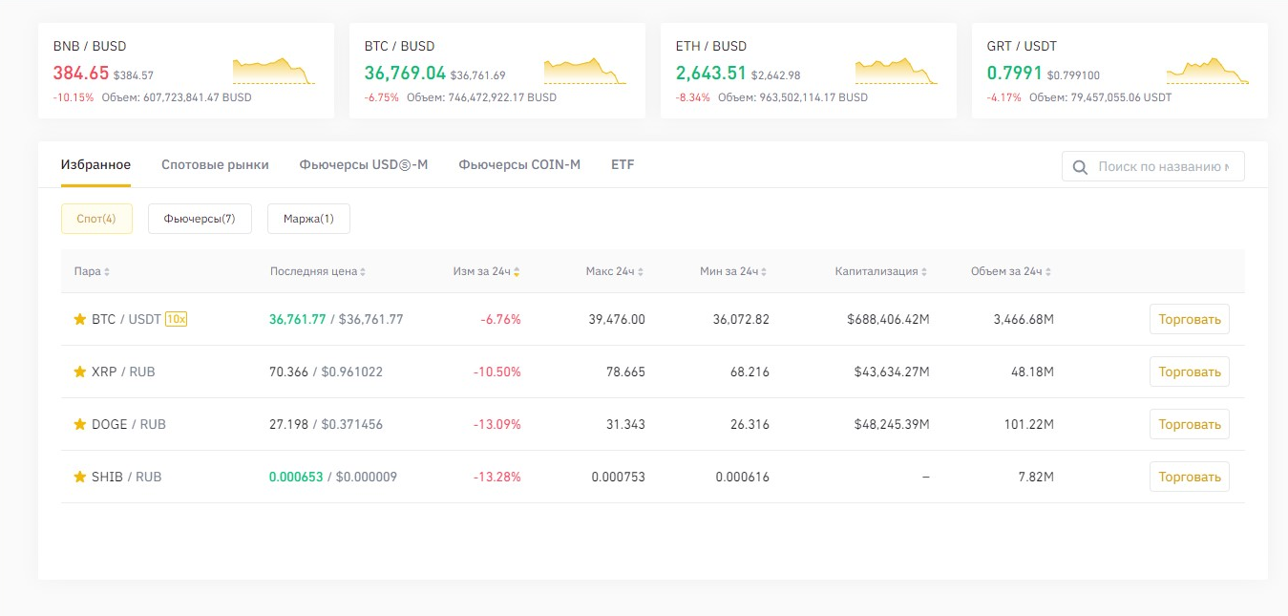Click the 101.22M volume value
Viewport: 1288px width, 616px height.
coord(1027,424)
